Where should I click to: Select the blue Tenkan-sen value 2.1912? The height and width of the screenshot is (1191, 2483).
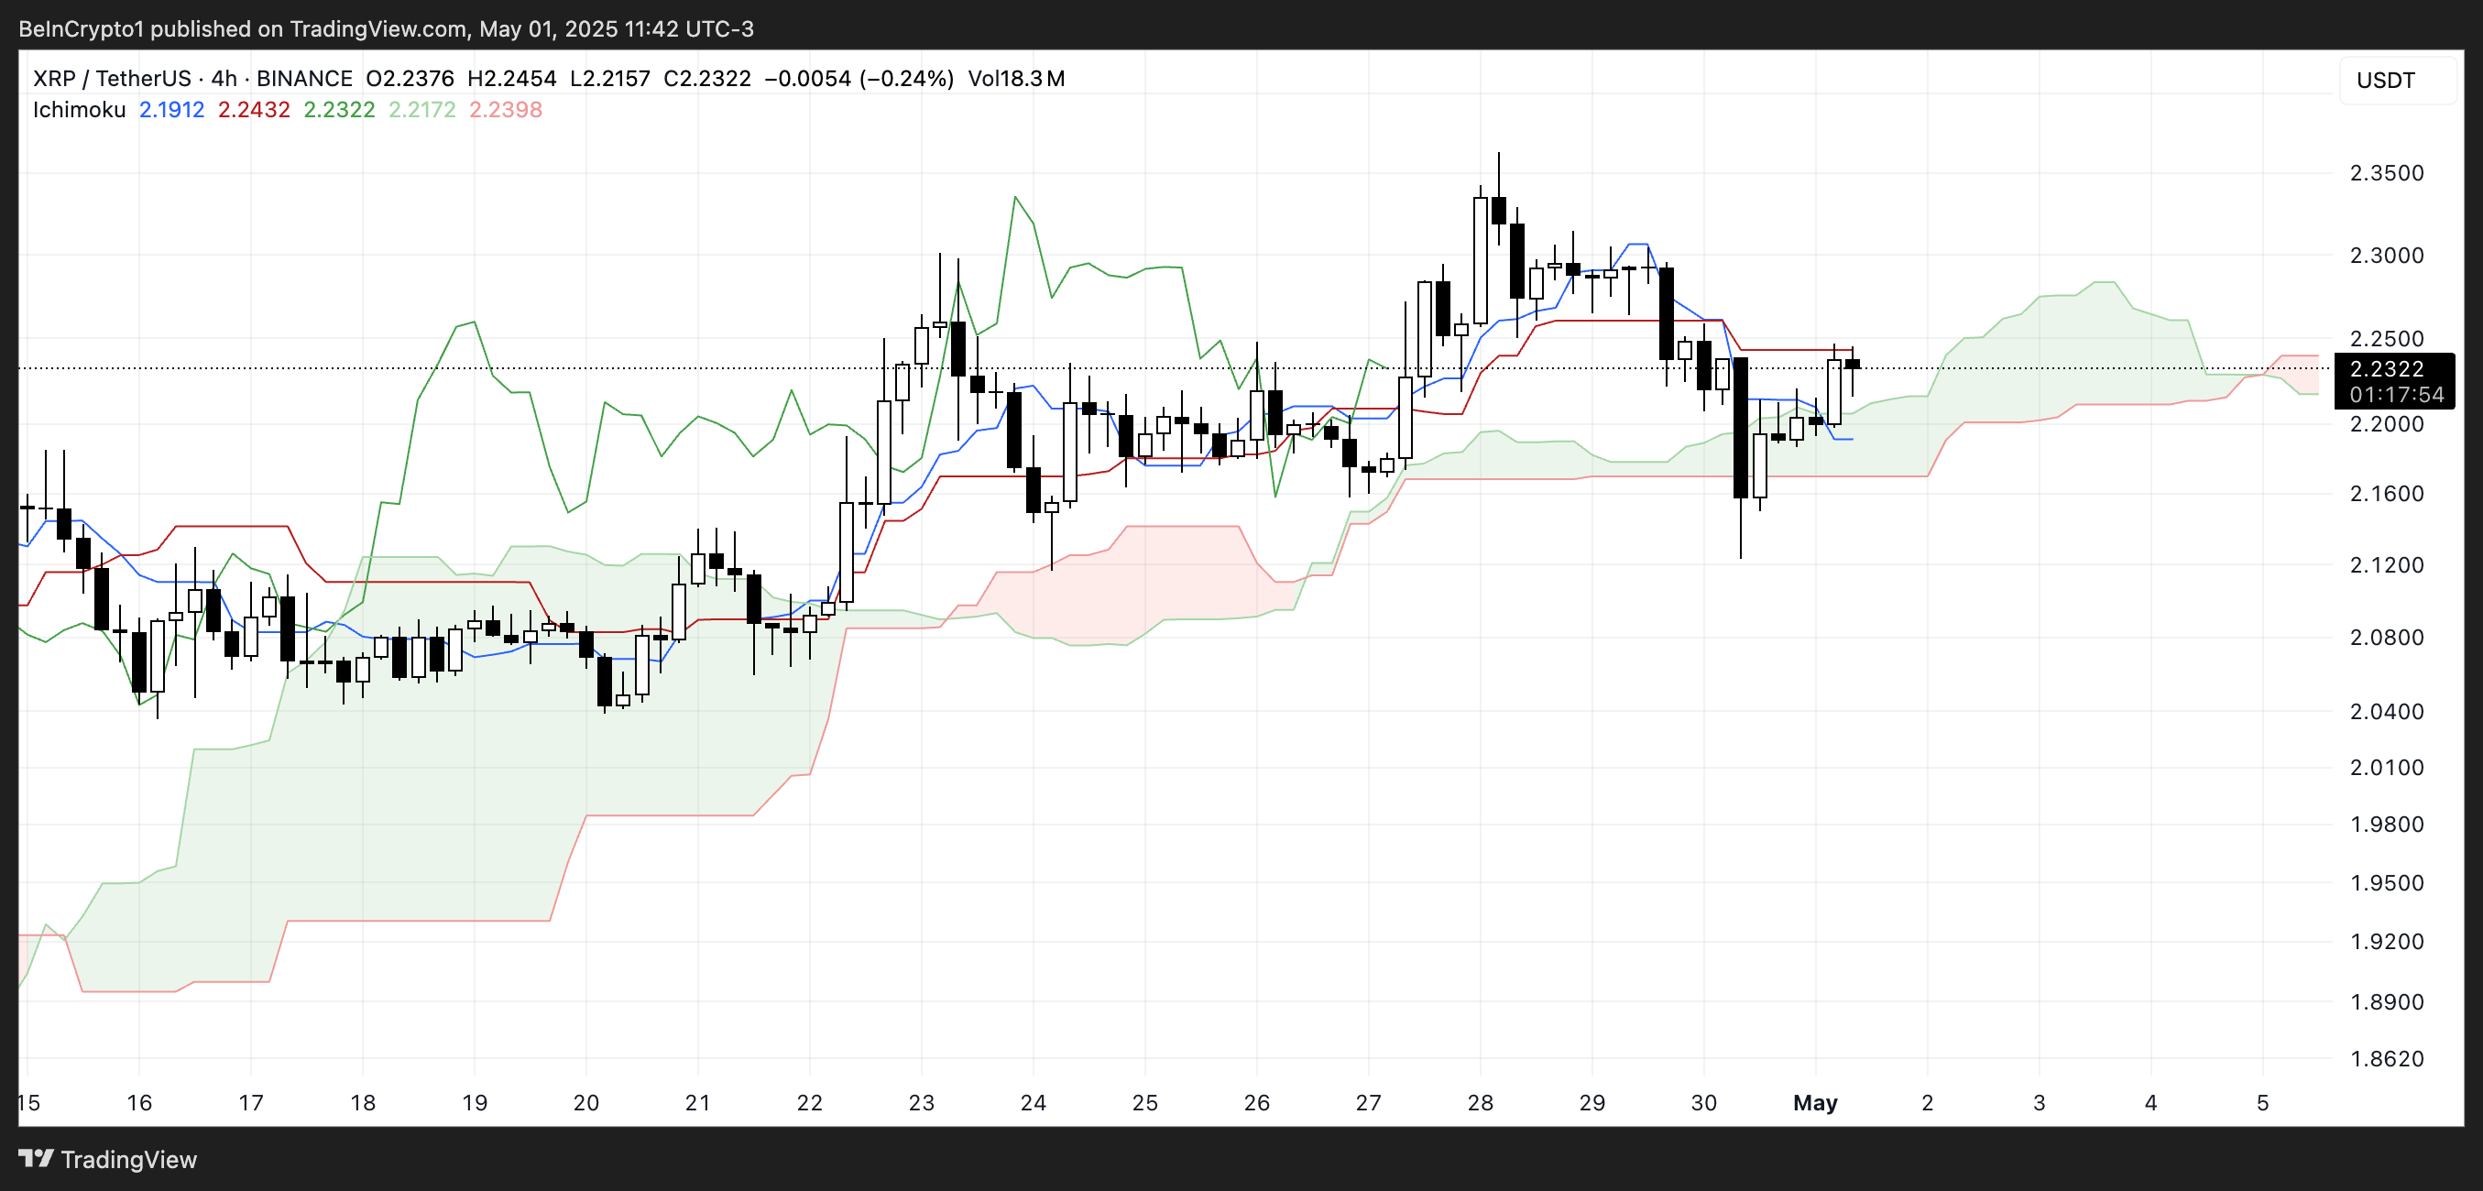pyautogui.click(x=171, y=110)
